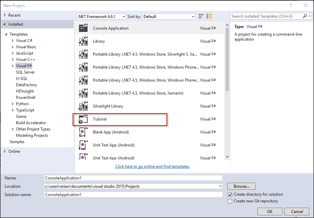Click the template list scrollbar thumb
The width and height of the screenshot is (314, 218).
pyautogui.click(x=227, y=59)
